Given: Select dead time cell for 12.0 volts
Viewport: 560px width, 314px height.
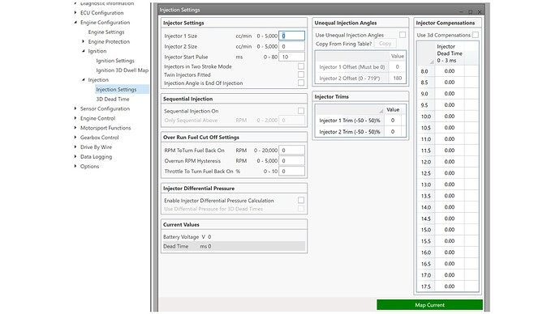Looking at the screenshot, I should click(450, 162).
